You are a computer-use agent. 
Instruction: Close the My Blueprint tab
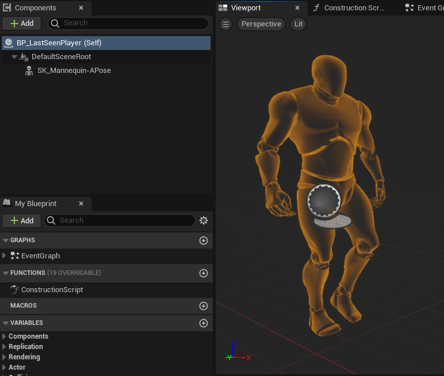click(81, 204)
